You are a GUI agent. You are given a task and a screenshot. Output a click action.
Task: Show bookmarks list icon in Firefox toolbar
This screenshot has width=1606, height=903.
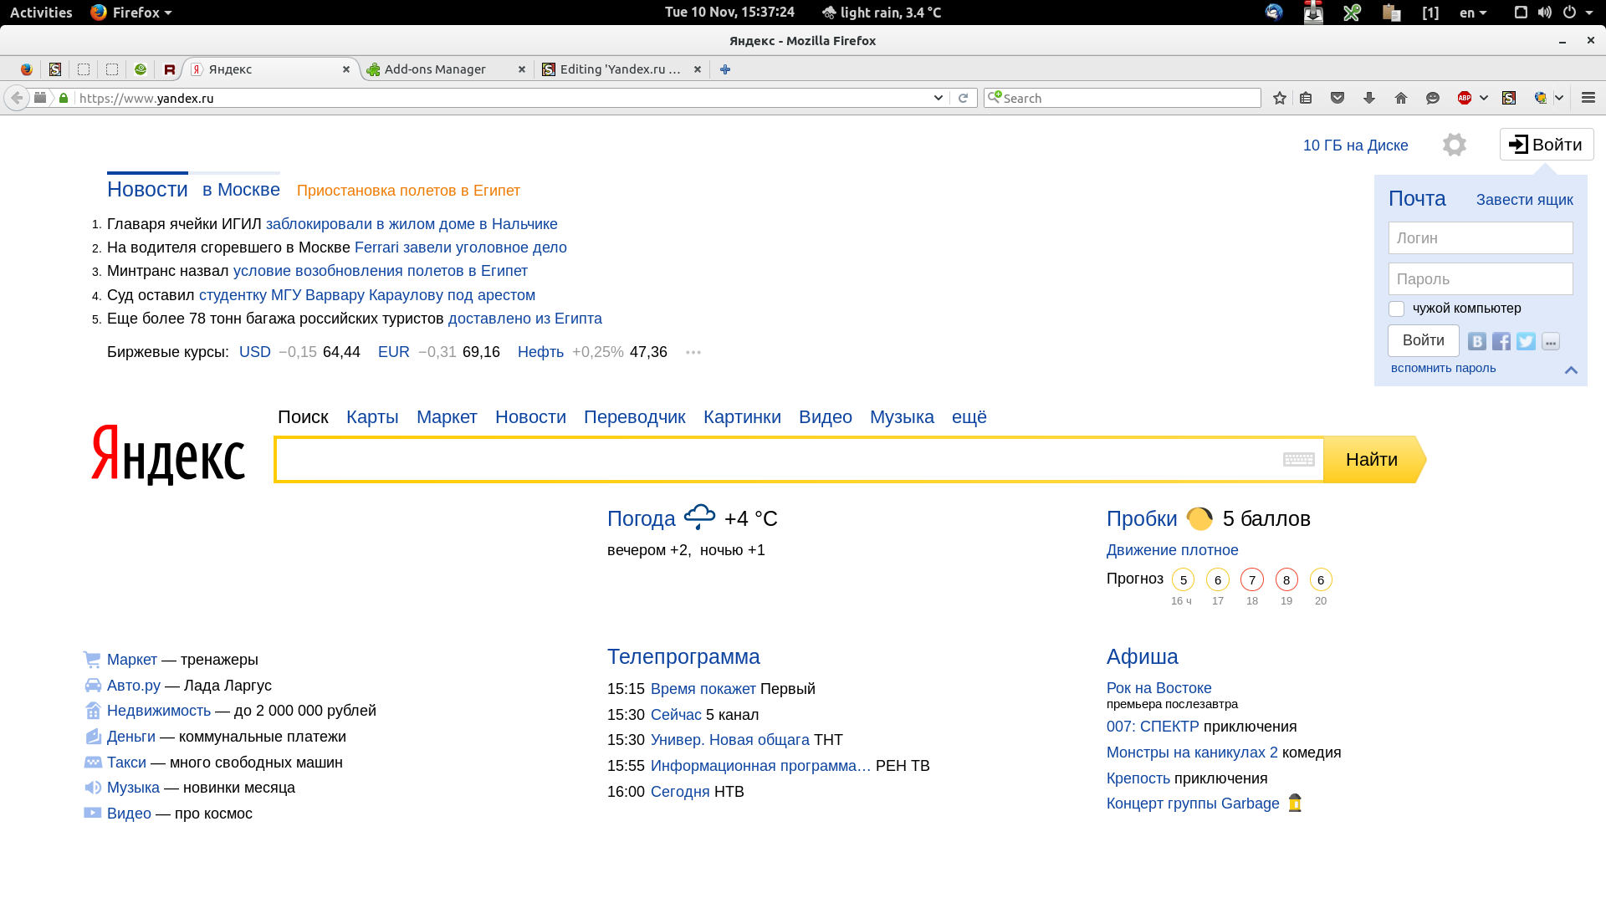point(1306,98)
